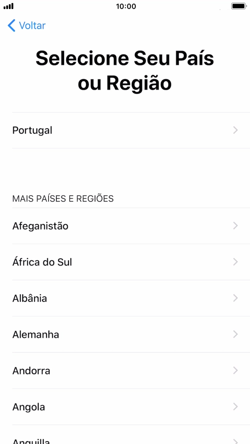Tap the chevron beside Angola
The width and height of the screenshot is (250, 444).
235,407
